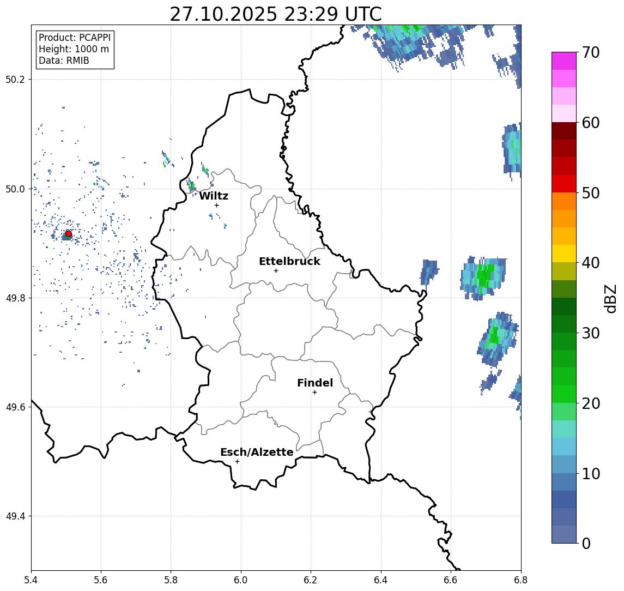
Task: Pick the olive swatch just below 40
Action: [x=564, y=271]
